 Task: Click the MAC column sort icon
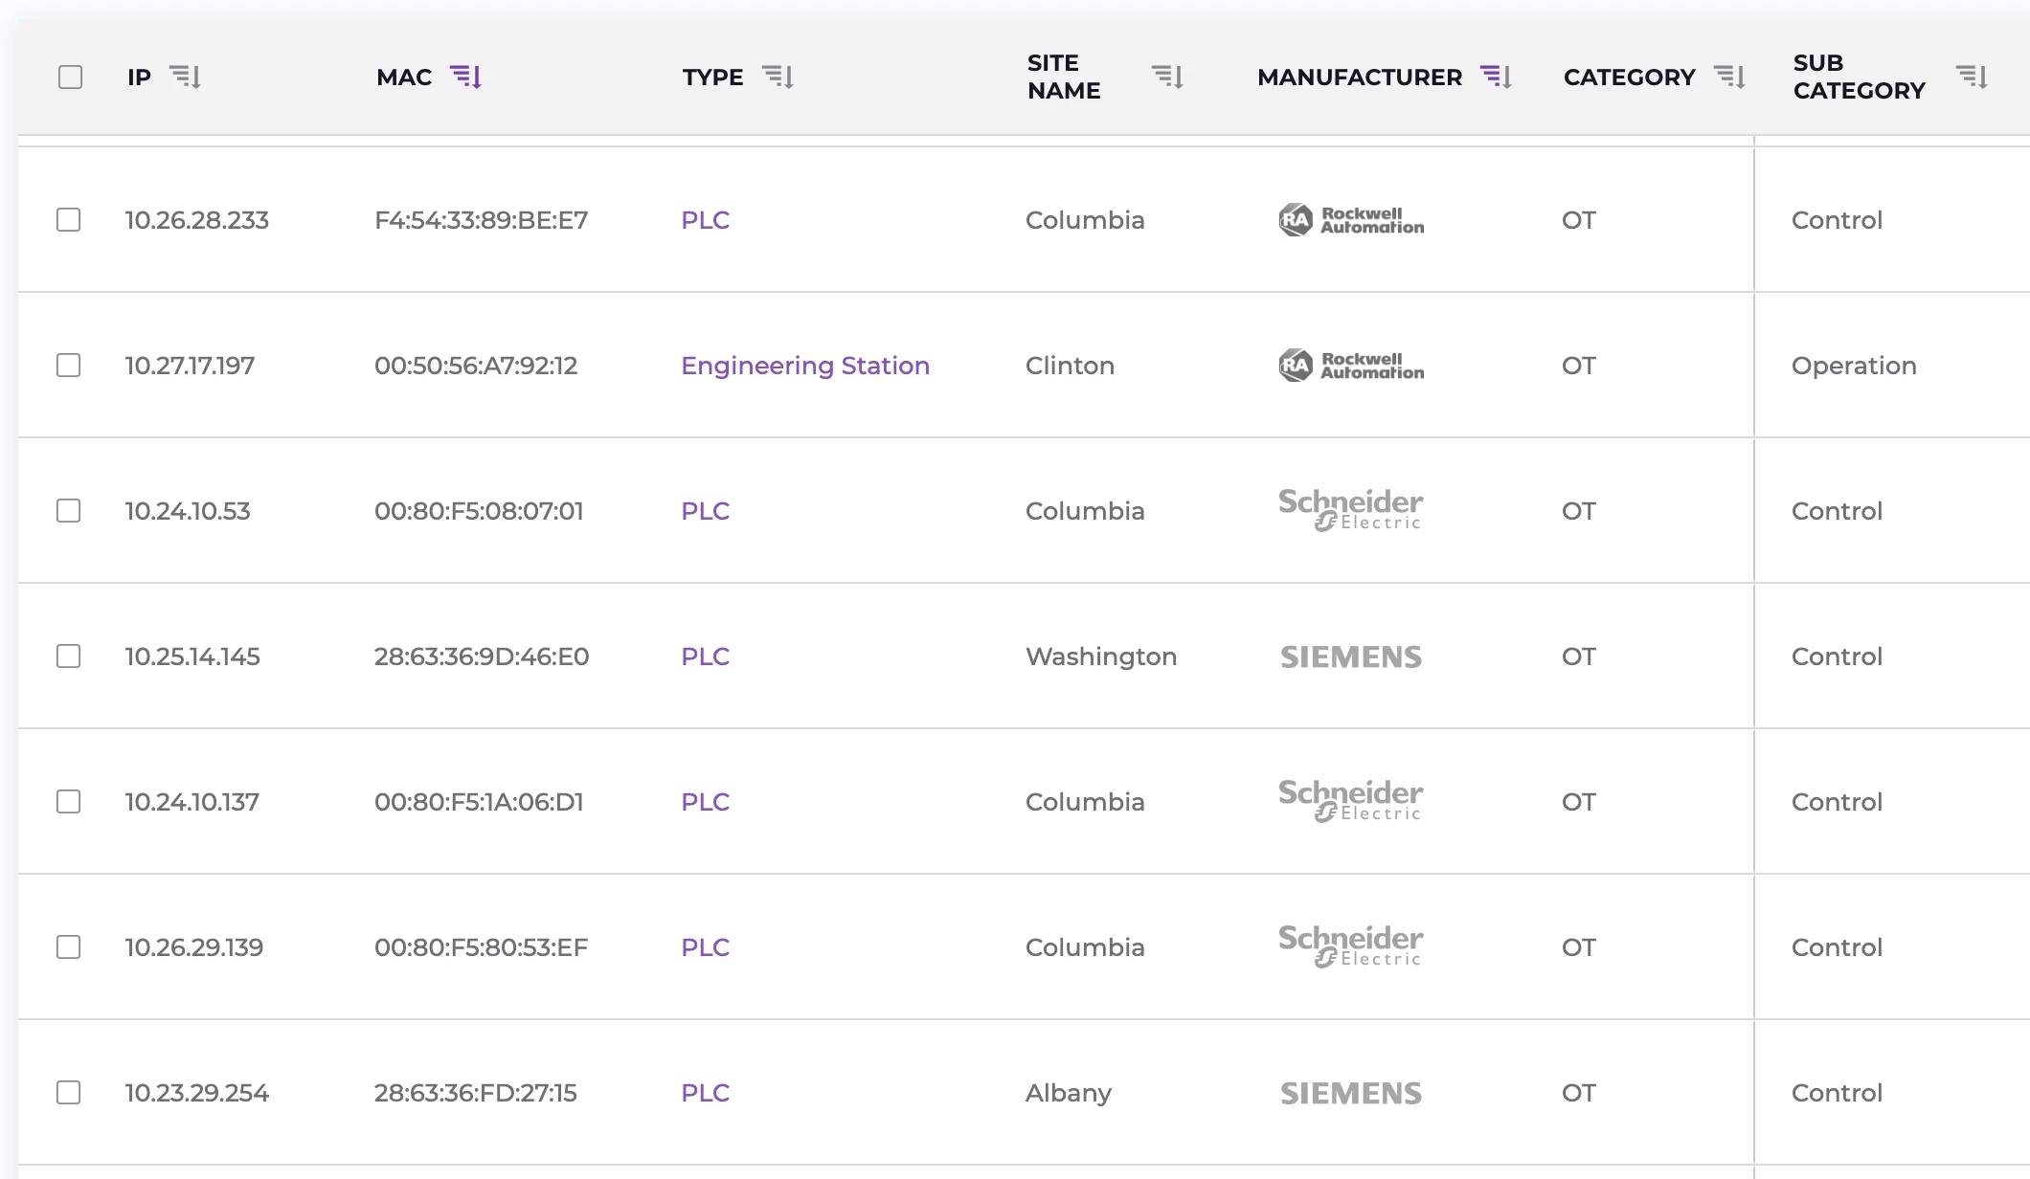pyautogui.click(x=466, y=77)
